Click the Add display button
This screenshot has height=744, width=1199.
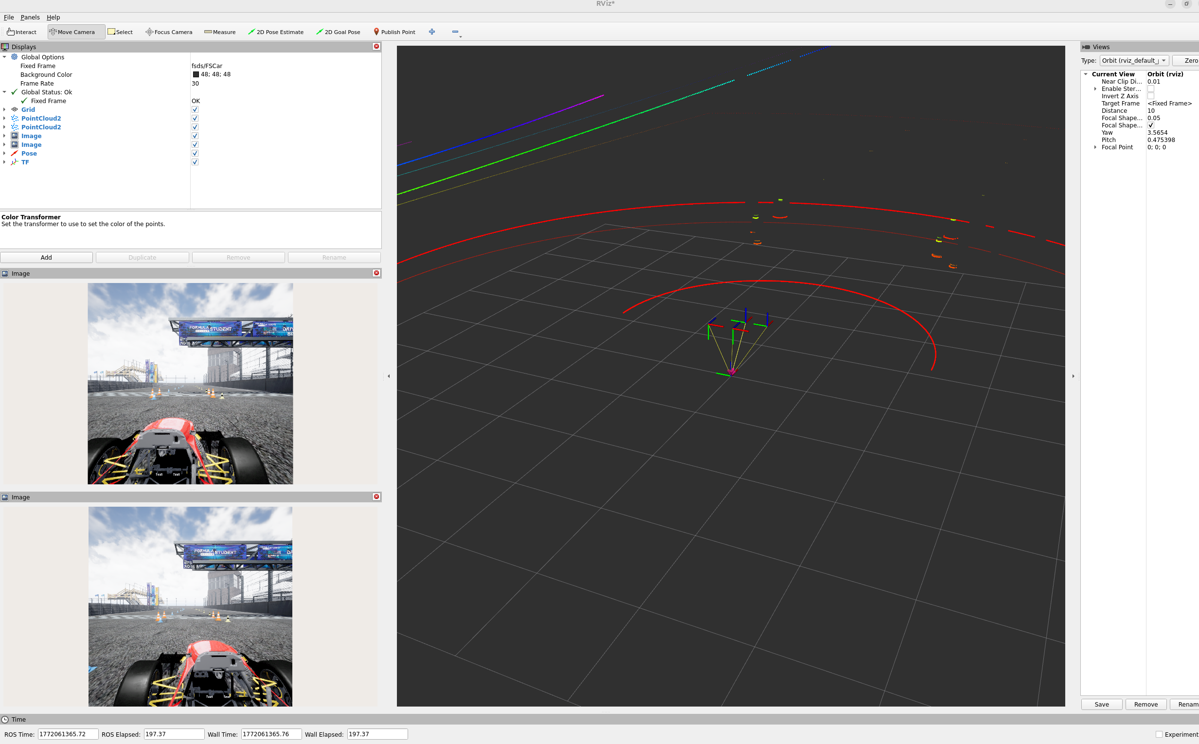[46, 257]
